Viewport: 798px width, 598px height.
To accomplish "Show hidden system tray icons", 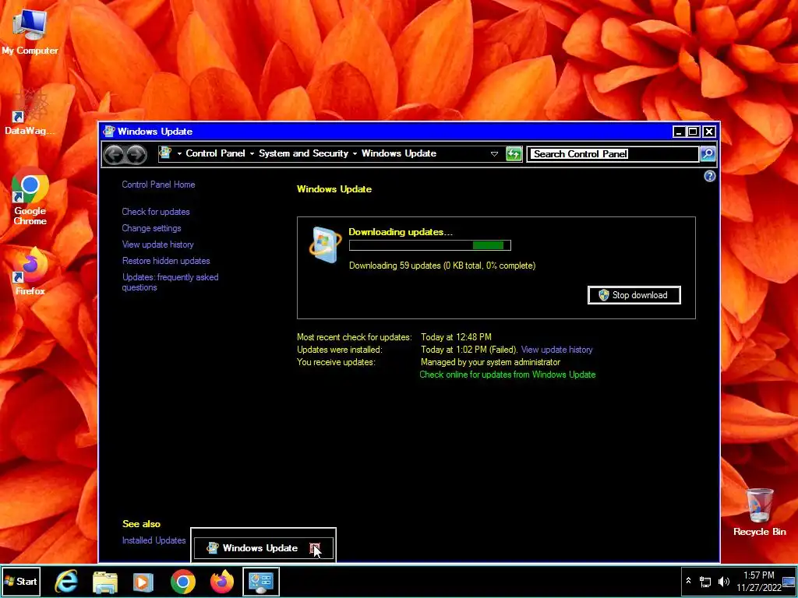I will click(688, 581).
